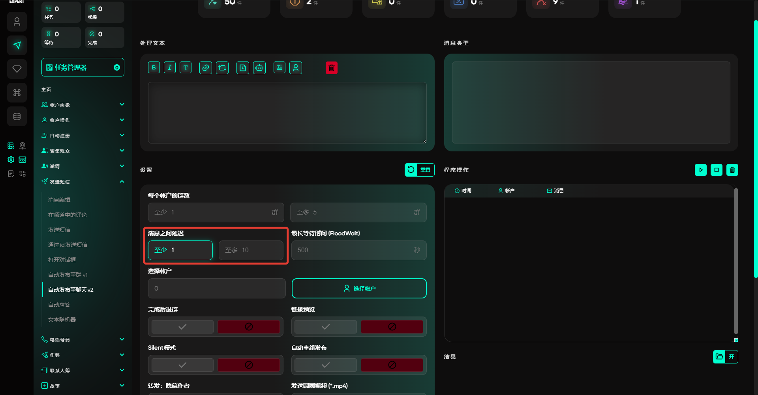Start the program with the play button
This screenshot has height=395, width=758.
701,170
